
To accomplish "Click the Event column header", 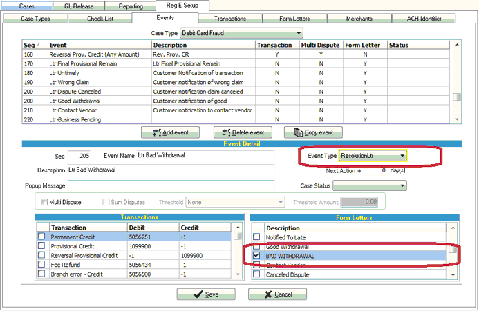I will coord(100,45).
